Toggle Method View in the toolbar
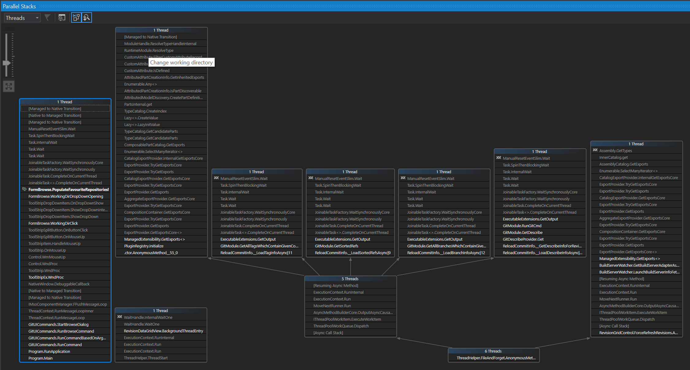The height and width of the screenshot is (370, 690). [62, 17]
